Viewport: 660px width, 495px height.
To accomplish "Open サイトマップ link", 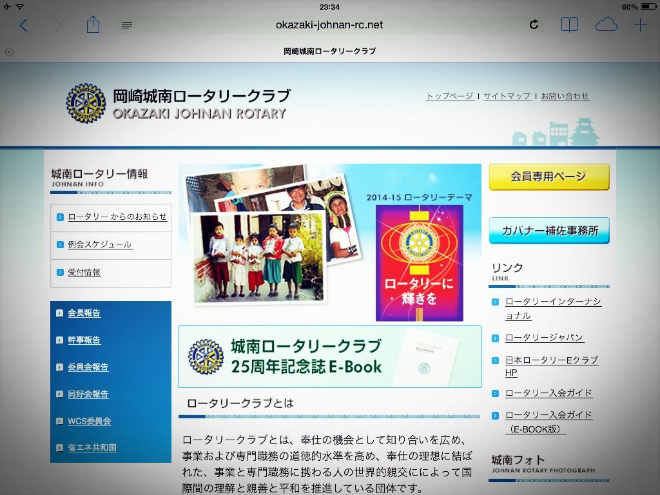I will (507, 96).
